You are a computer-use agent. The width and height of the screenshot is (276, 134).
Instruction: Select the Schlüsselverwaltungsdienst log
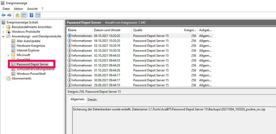35,69
